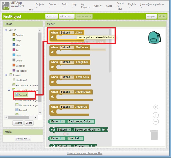Open Enabled property dropdown in getter block

tap(75, 138)
